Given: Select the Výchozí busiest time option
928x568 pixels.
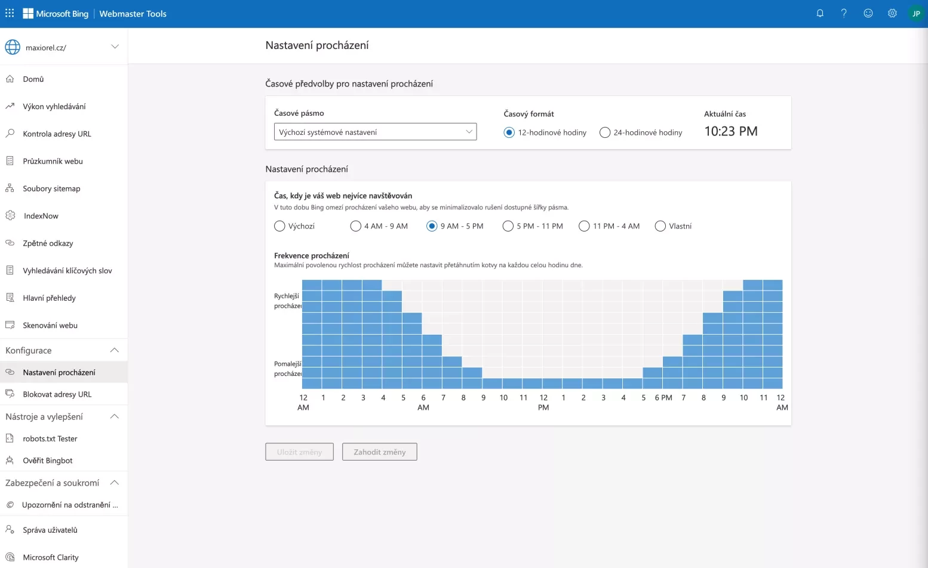Looking at the screenshot, I should coord(279,226).
